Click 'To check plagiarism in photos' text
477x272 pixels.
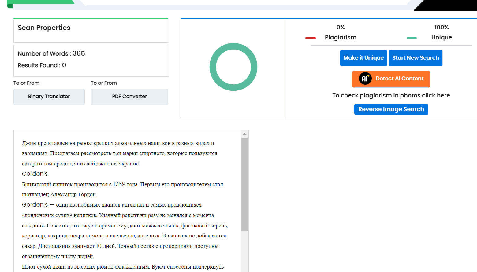click(391, 95)
